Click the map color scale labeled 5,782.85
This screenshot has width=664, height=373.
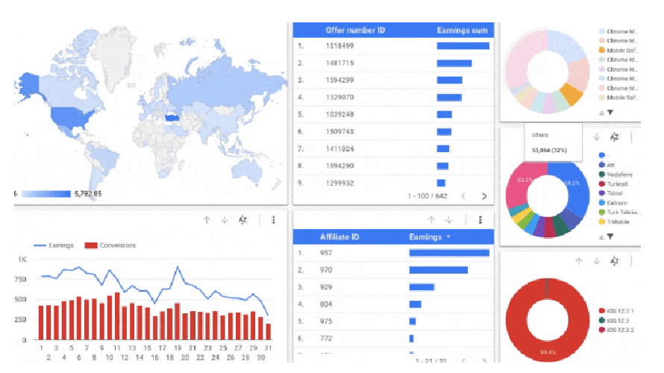[x=46, y=194]
